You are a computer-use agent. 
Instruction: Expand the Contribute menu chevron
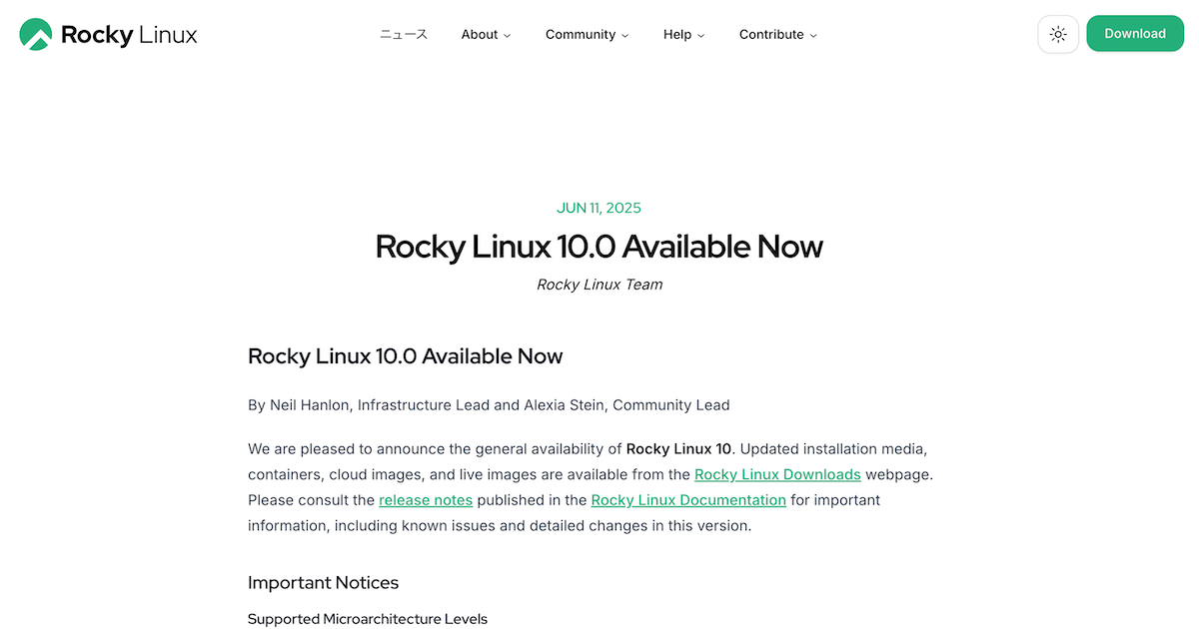pos(814,35)
